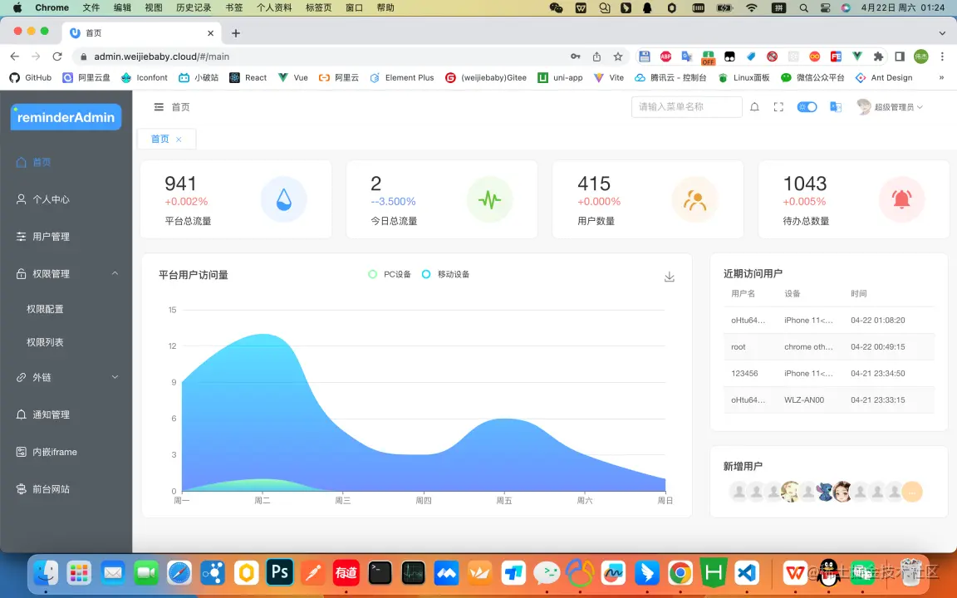Open the Chrome extensions puzzle icon
The width and height of the screenshot is (957, 598).
[x=878, y=56]
